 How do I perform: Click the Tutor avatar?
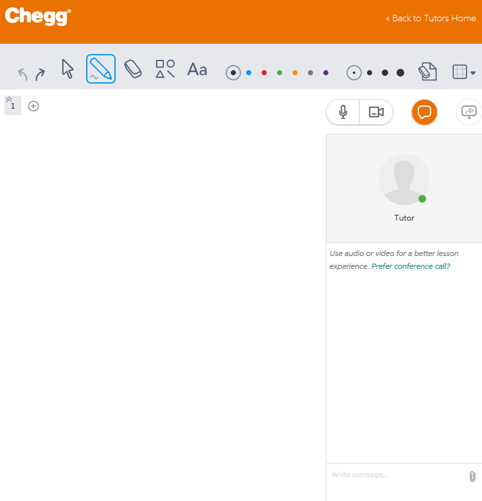point(404,179)
